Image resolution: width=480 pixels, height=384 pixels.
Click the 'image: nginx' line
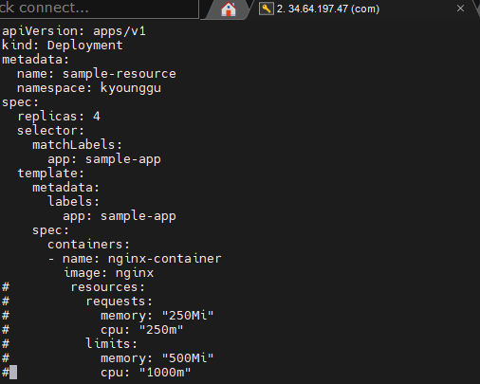click(x=108, y=273)
